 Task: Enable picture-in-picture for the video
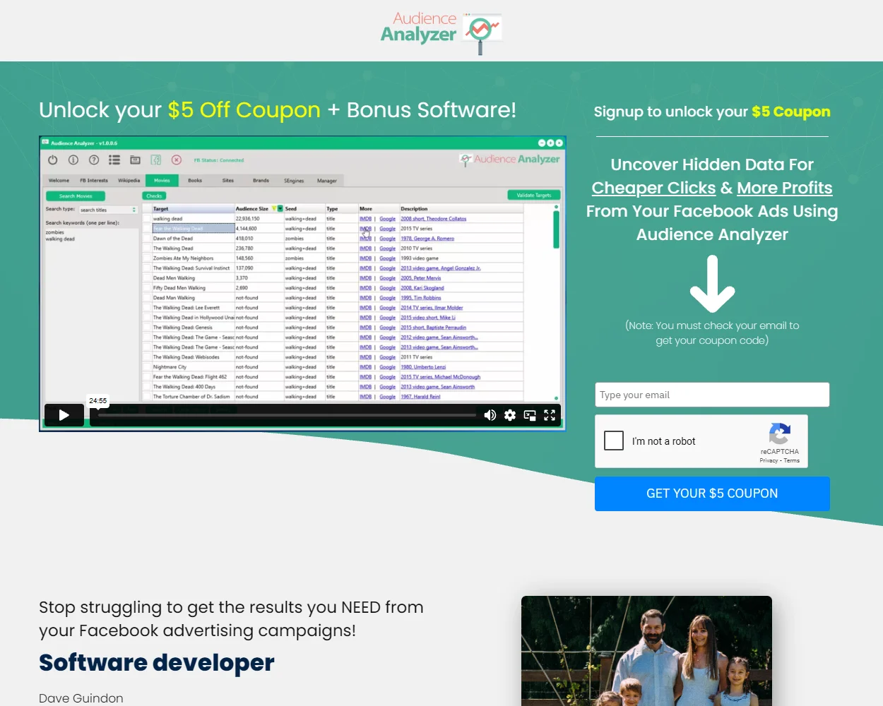pyautogui.click(x=530, y=415)
